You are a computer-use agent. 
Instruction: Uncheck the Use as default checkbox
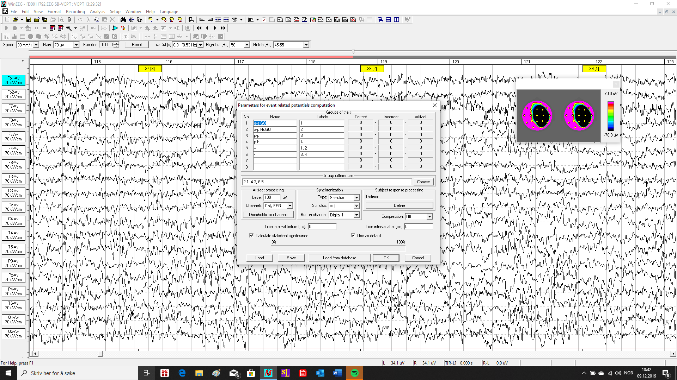[353, 236]
